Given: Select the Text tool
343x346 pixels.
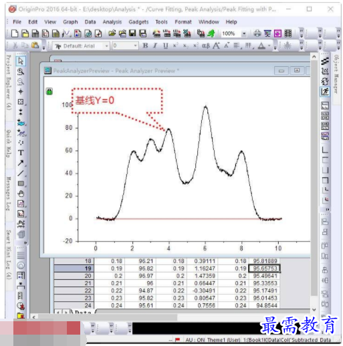Looking at the screenshot, I should click(21, 153).
